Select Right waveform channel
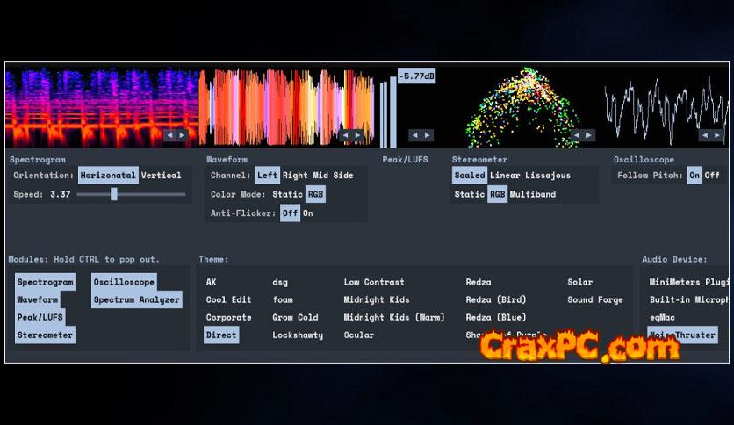734x425 pixels. (295, 176)
